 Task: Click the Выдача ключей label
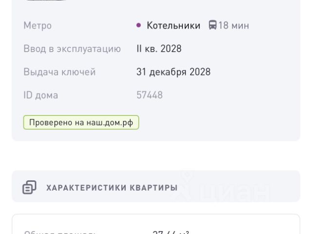[x=59, y=72]
